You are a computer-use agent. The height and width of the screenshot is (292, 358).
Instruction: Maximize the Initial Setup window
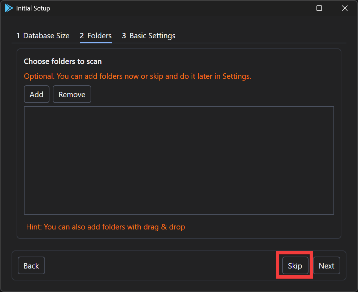pyautogui.click(x=319, y=8)
